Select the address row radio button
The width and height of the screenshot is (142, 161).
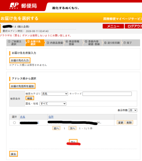pyautogui.click(x=14, y=123)
